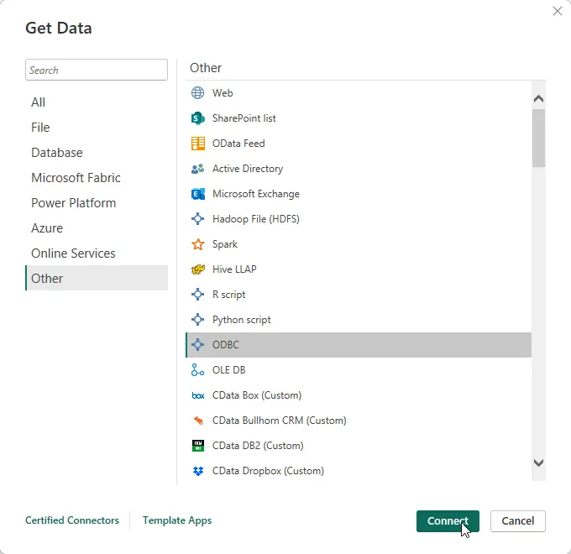
Task: Click the Hive LLAP bee icon
Action: 198,269
